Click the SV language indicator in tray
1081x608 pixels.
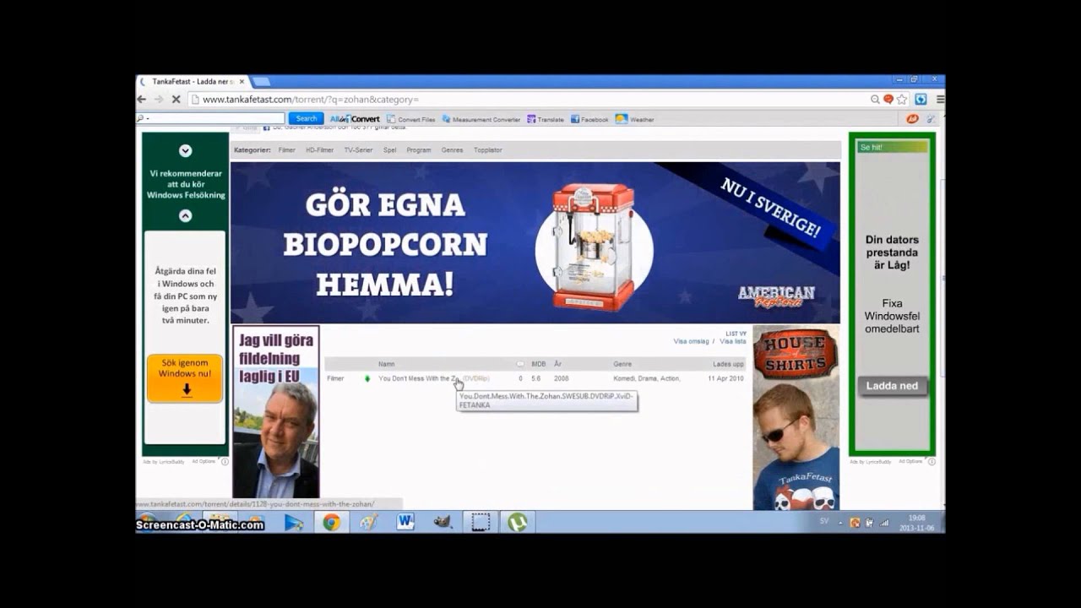tap(824, 521)
